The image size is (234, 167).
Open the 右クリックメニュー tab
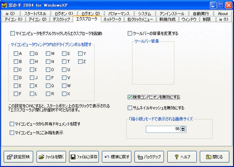(x=140, y=19)
